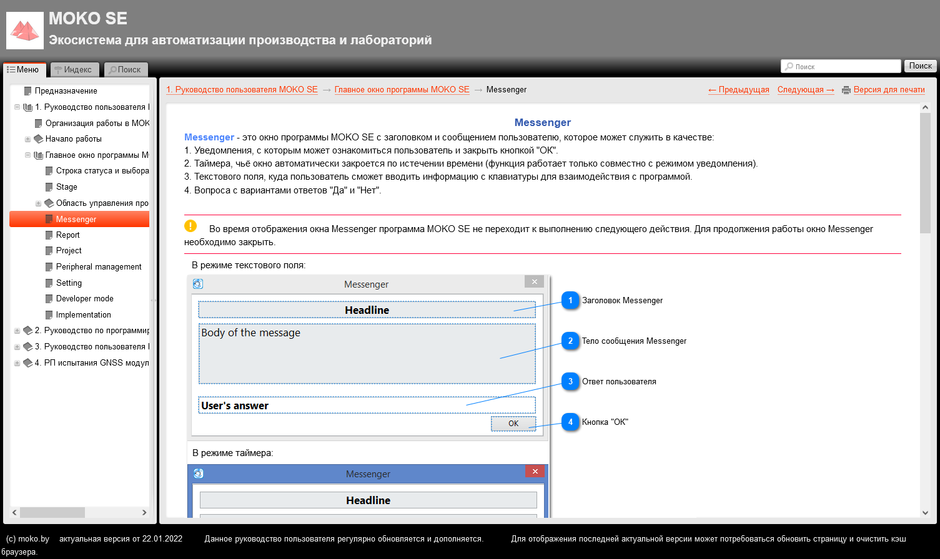Click page icon beside Implementation

pyautogui.click(x=49, y=315)
